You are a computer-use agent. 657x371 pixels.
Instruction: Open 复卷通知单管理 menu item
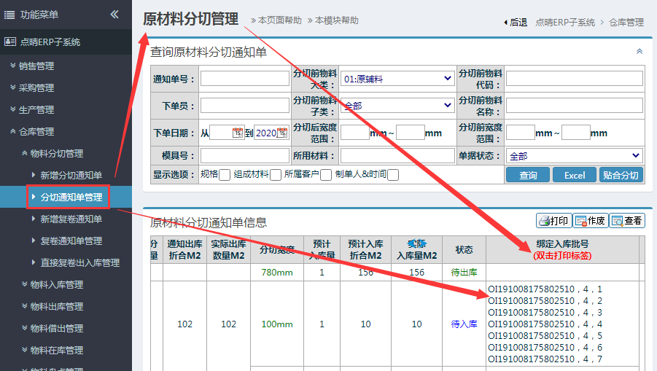pyautogui.click(x=71, y=241)
